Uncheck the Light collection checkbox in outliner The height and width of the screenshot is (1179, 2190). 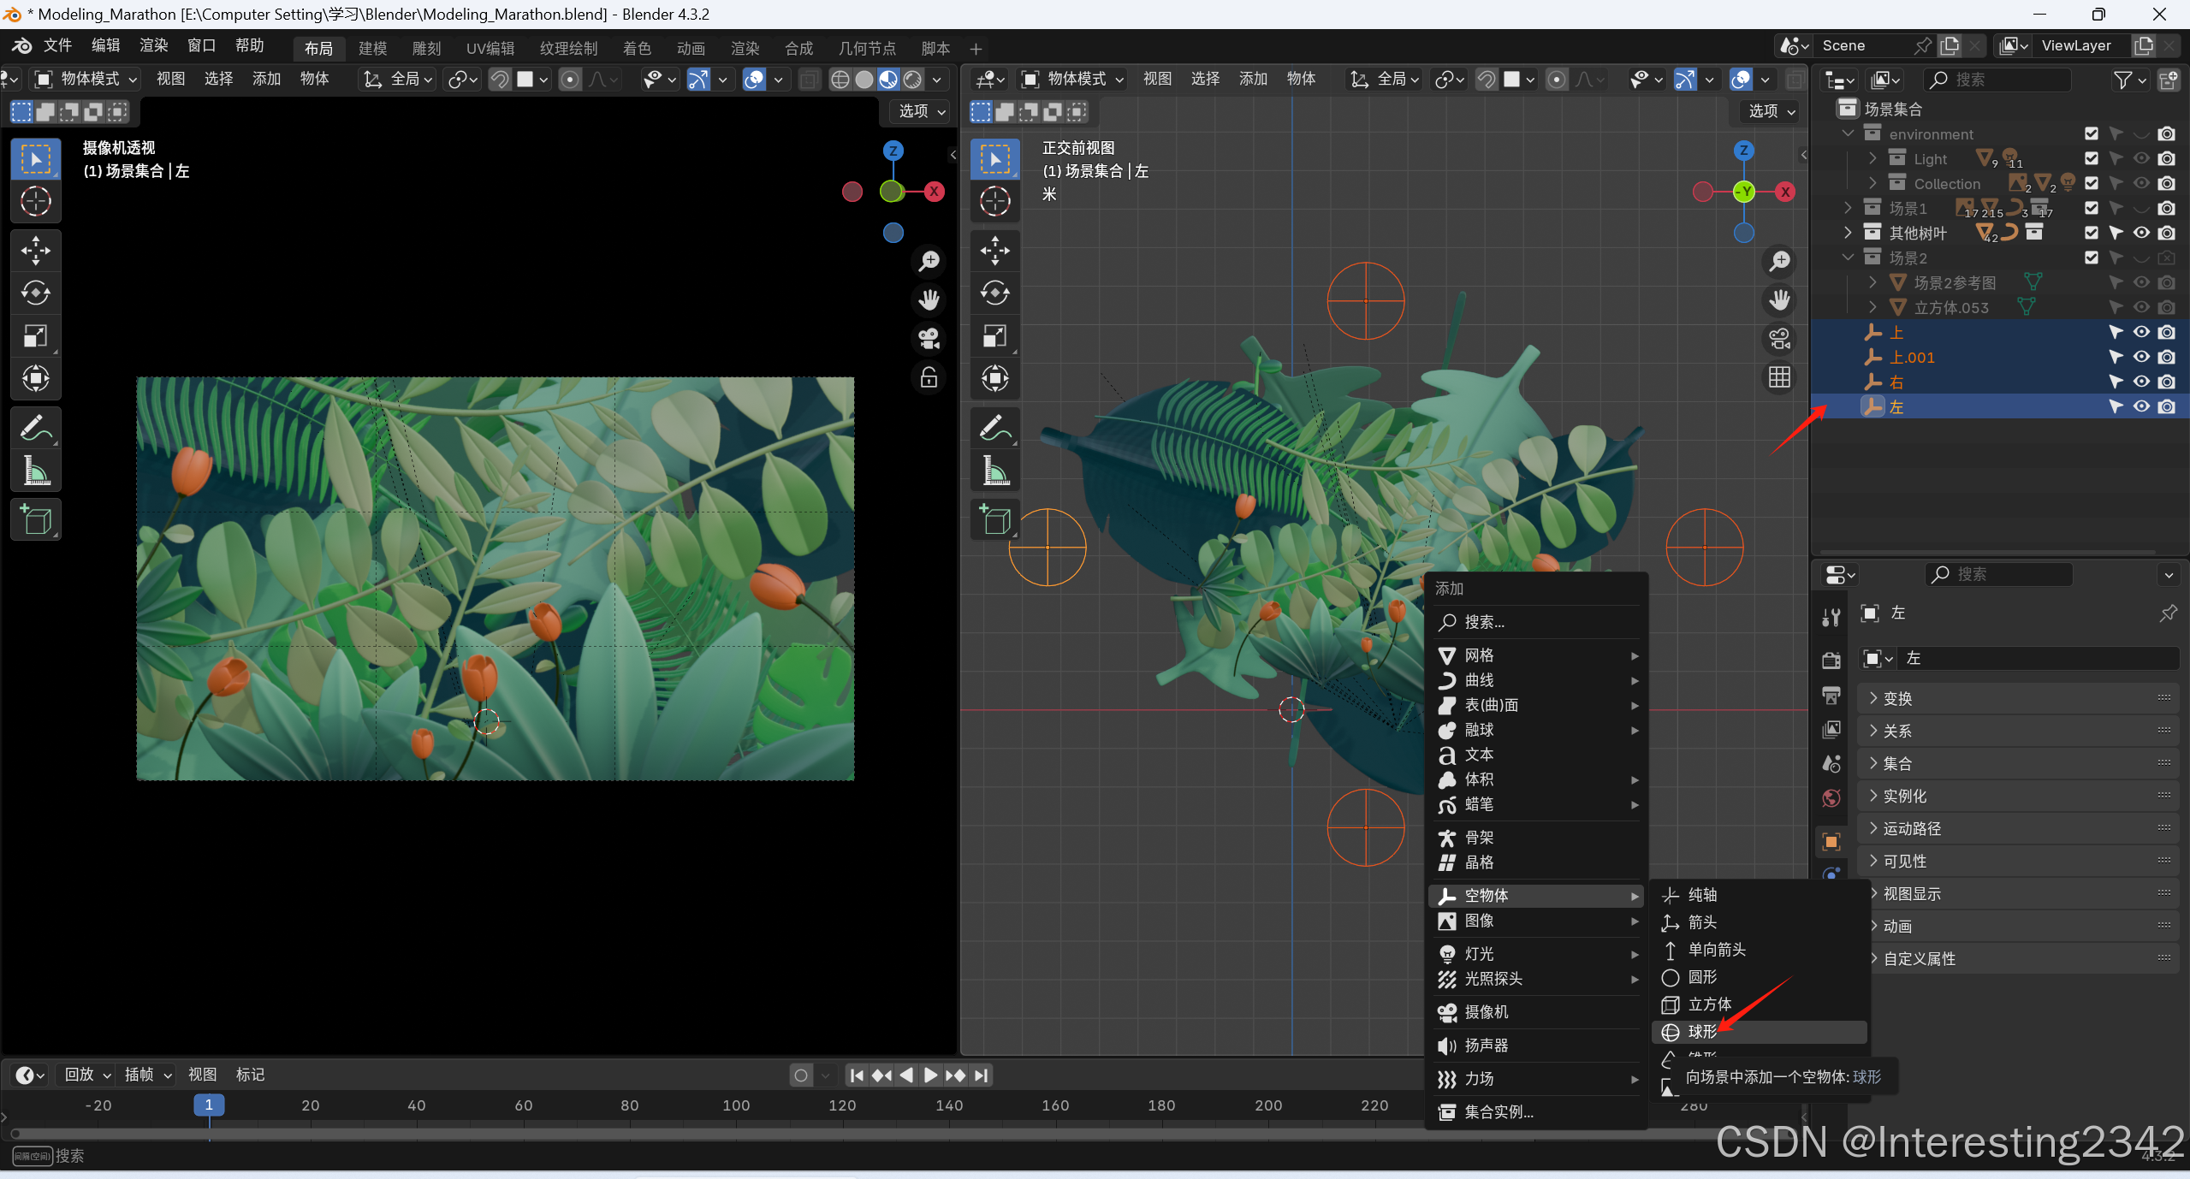pyautogui.click(x=2092, y=159)
